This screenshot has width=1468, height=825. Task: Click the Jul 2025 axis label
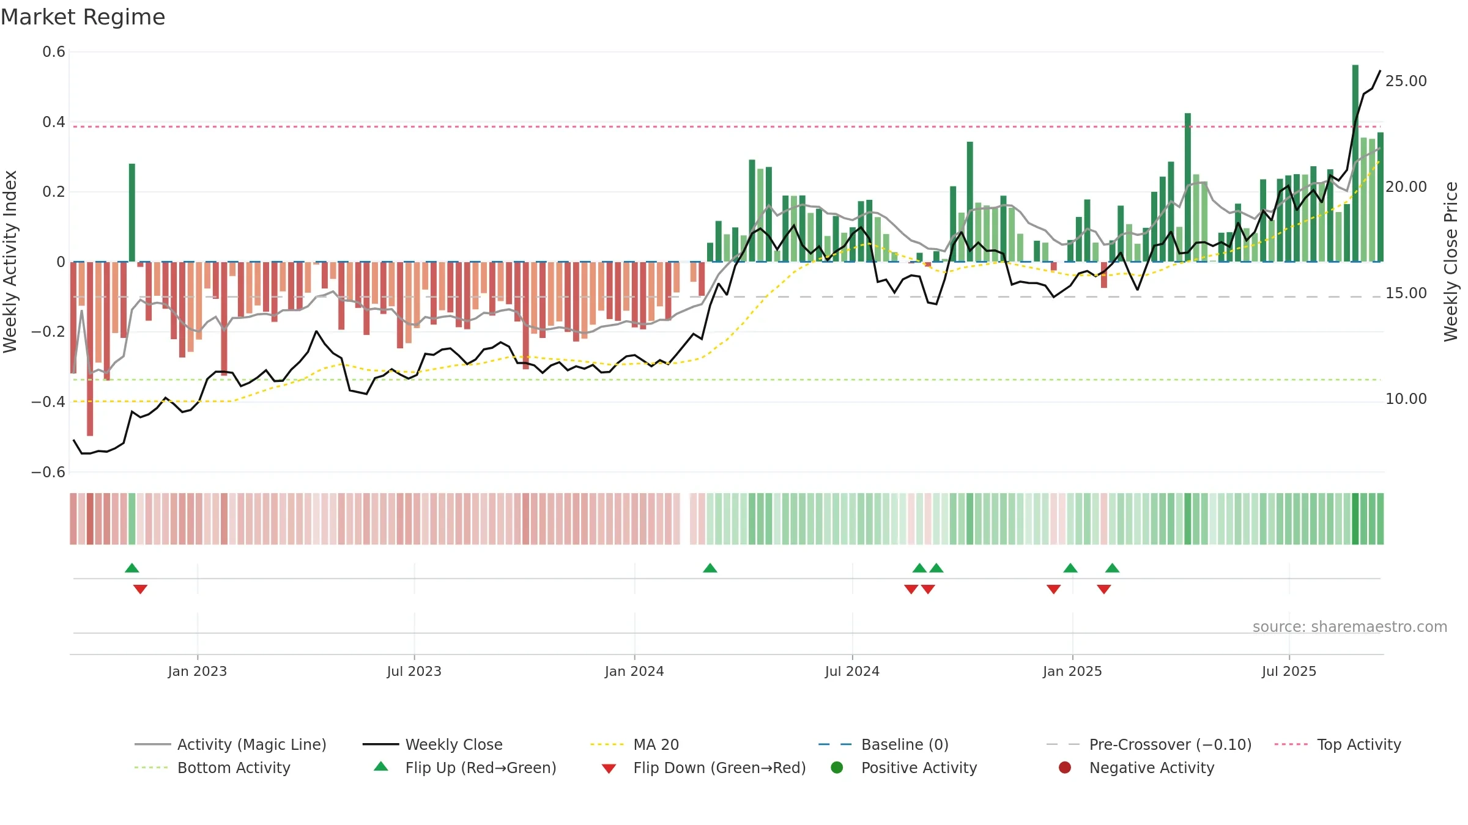[1289, 671]
